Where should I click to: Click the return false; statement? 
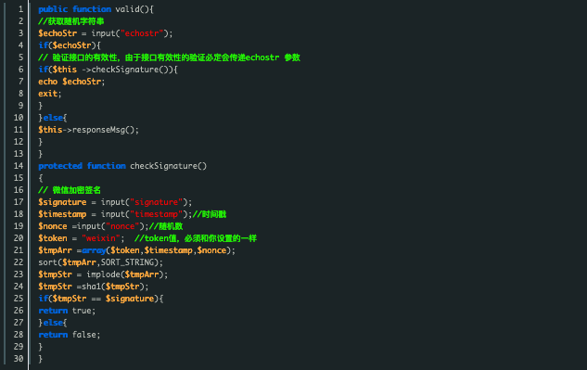tap(70, 335)
